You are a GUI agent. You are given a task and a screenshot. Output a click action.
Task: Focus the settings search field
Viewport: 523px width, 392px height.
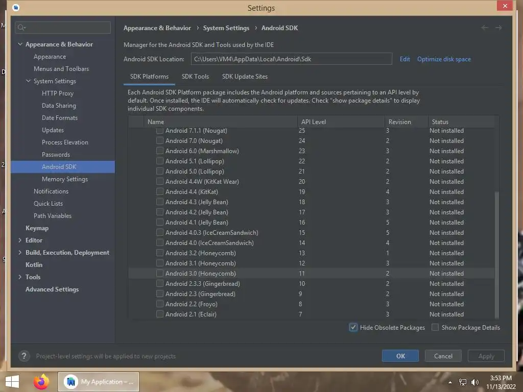(63, 28)
